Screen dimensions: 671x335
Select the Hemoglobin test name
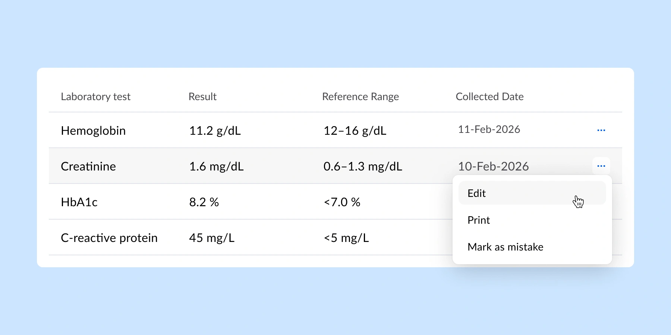click(x=93, y=131)
